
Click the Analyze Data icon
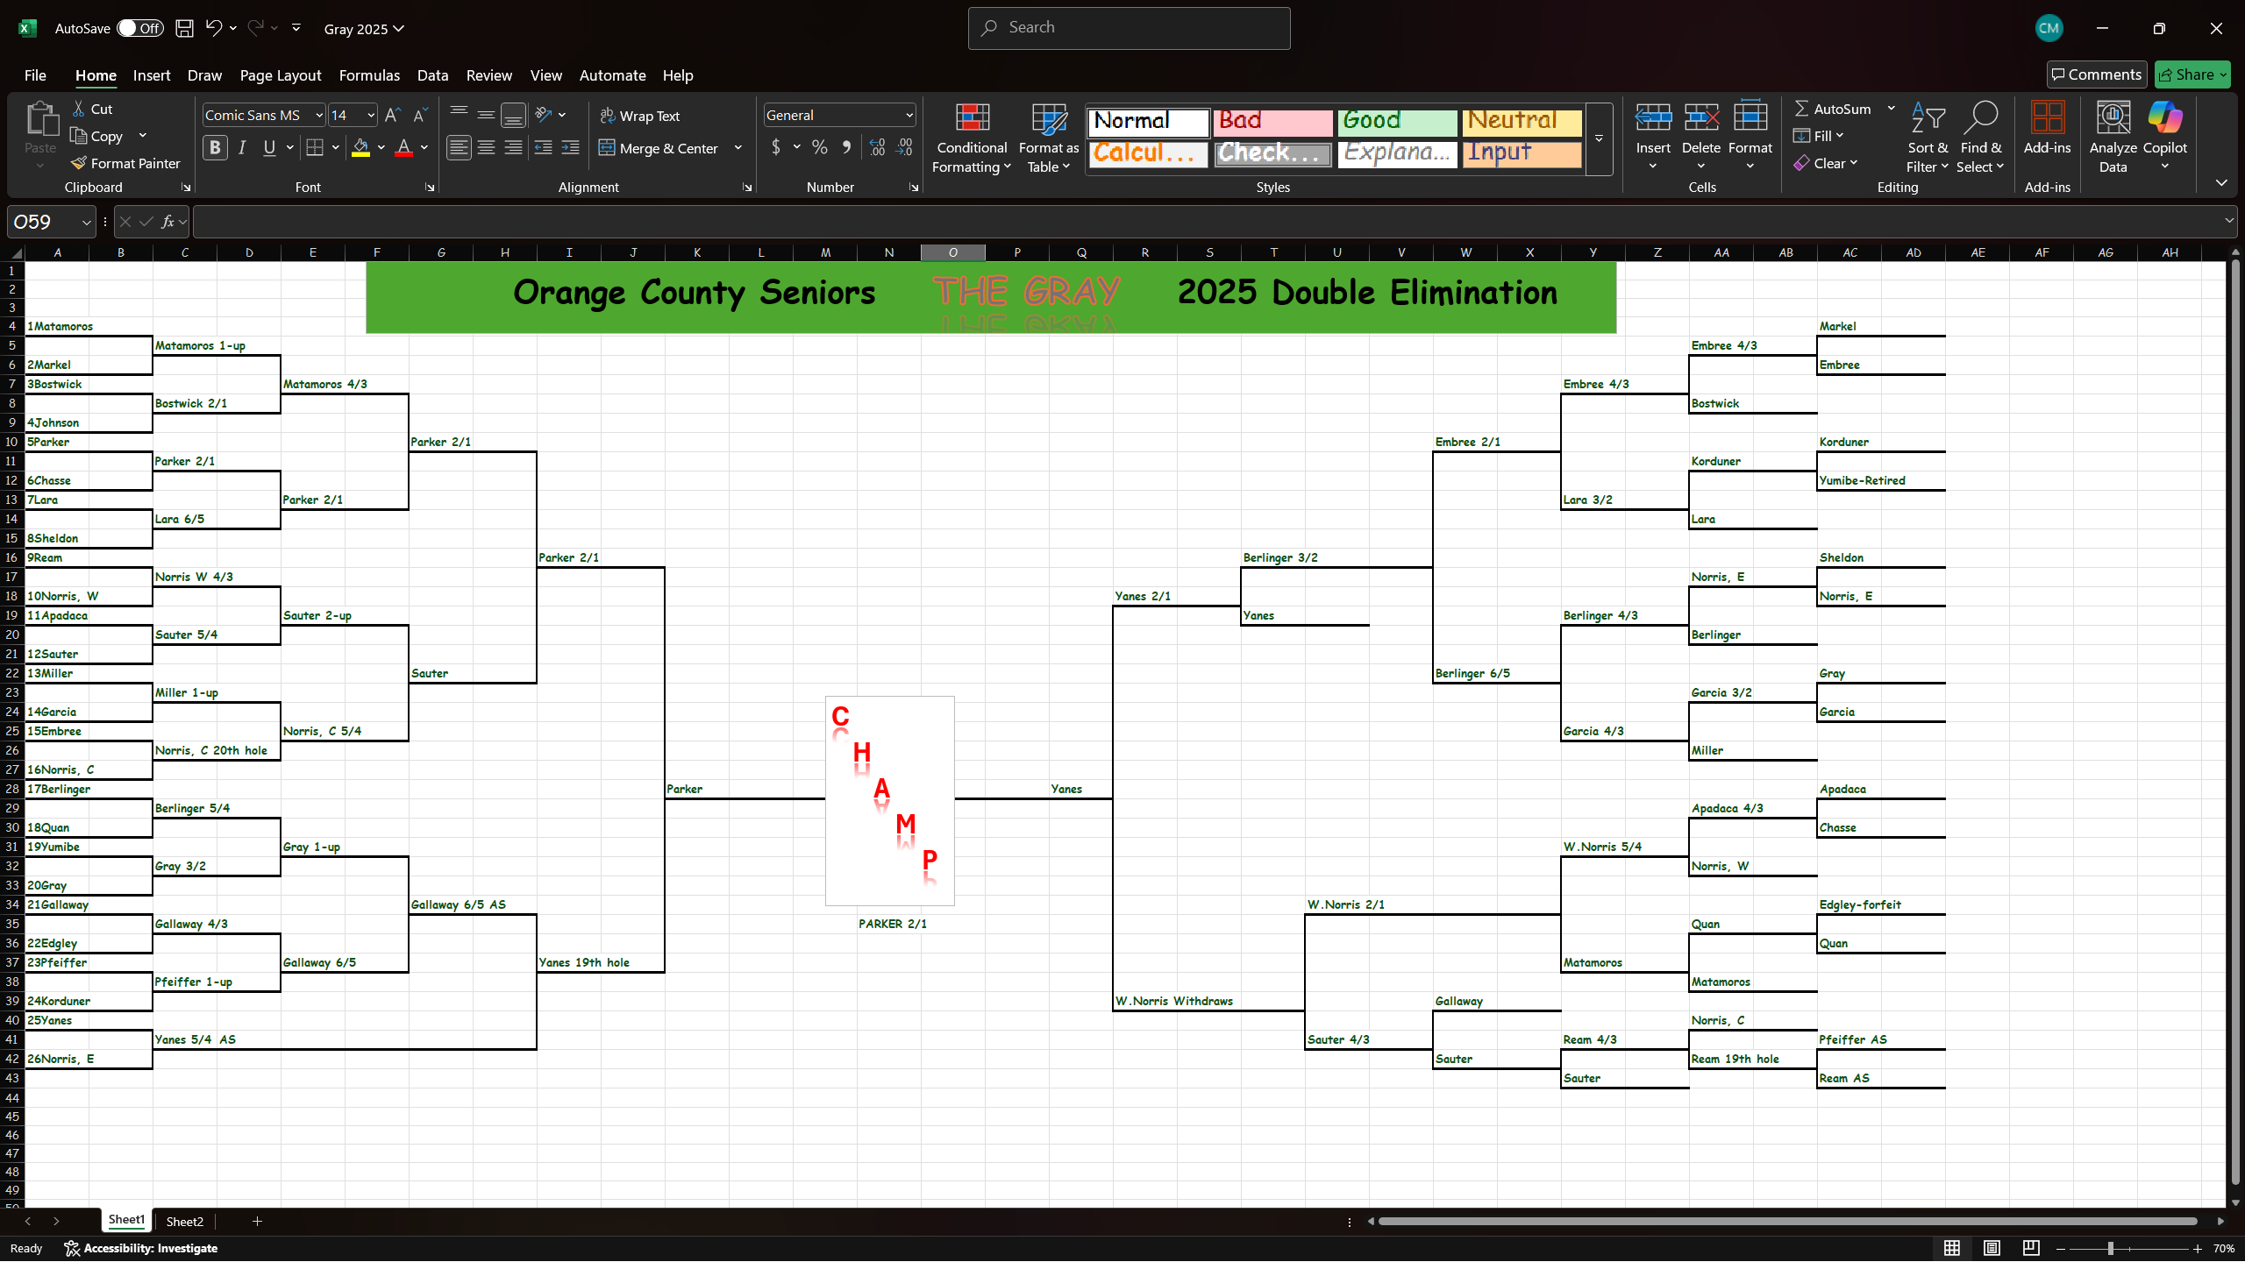pos(2113,118)
